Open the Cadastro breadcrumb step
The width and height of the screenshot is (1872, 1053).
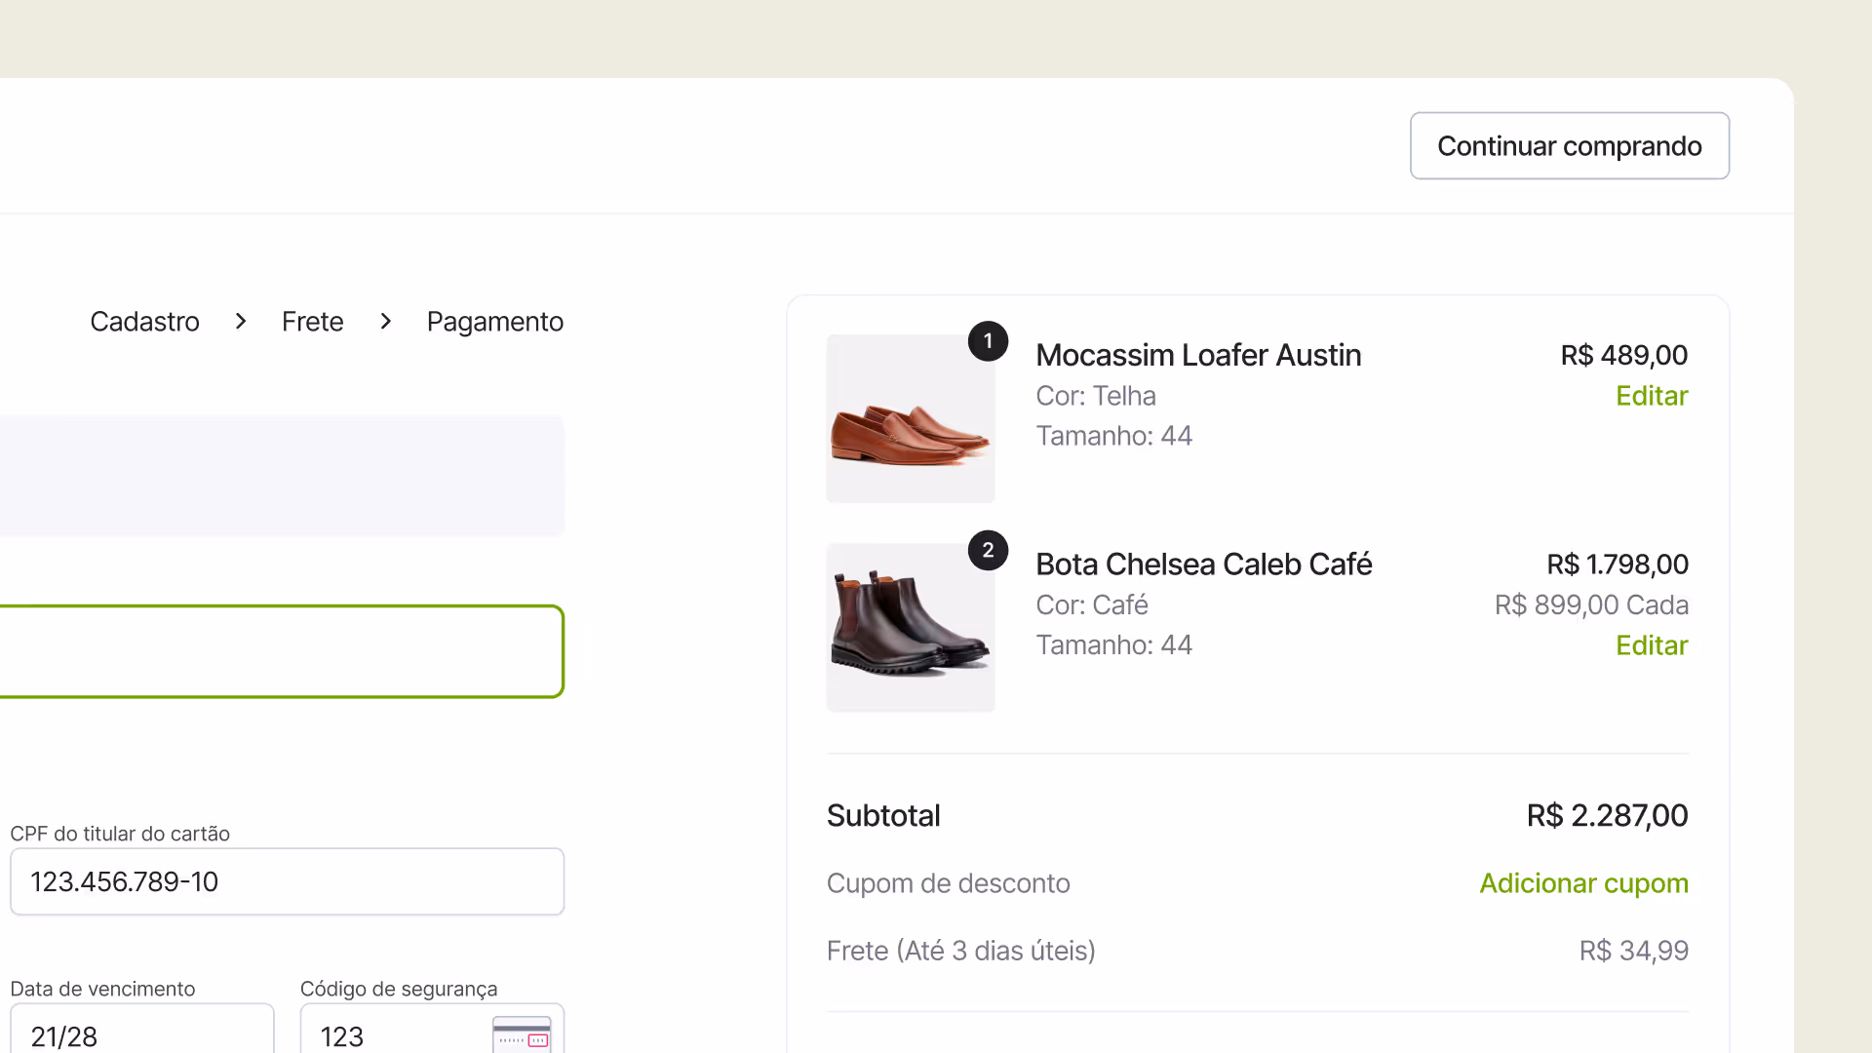pyautogui.click(x=144, y=322)
